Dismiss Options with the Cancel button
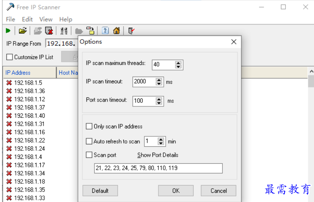 (x=219, y=191)
